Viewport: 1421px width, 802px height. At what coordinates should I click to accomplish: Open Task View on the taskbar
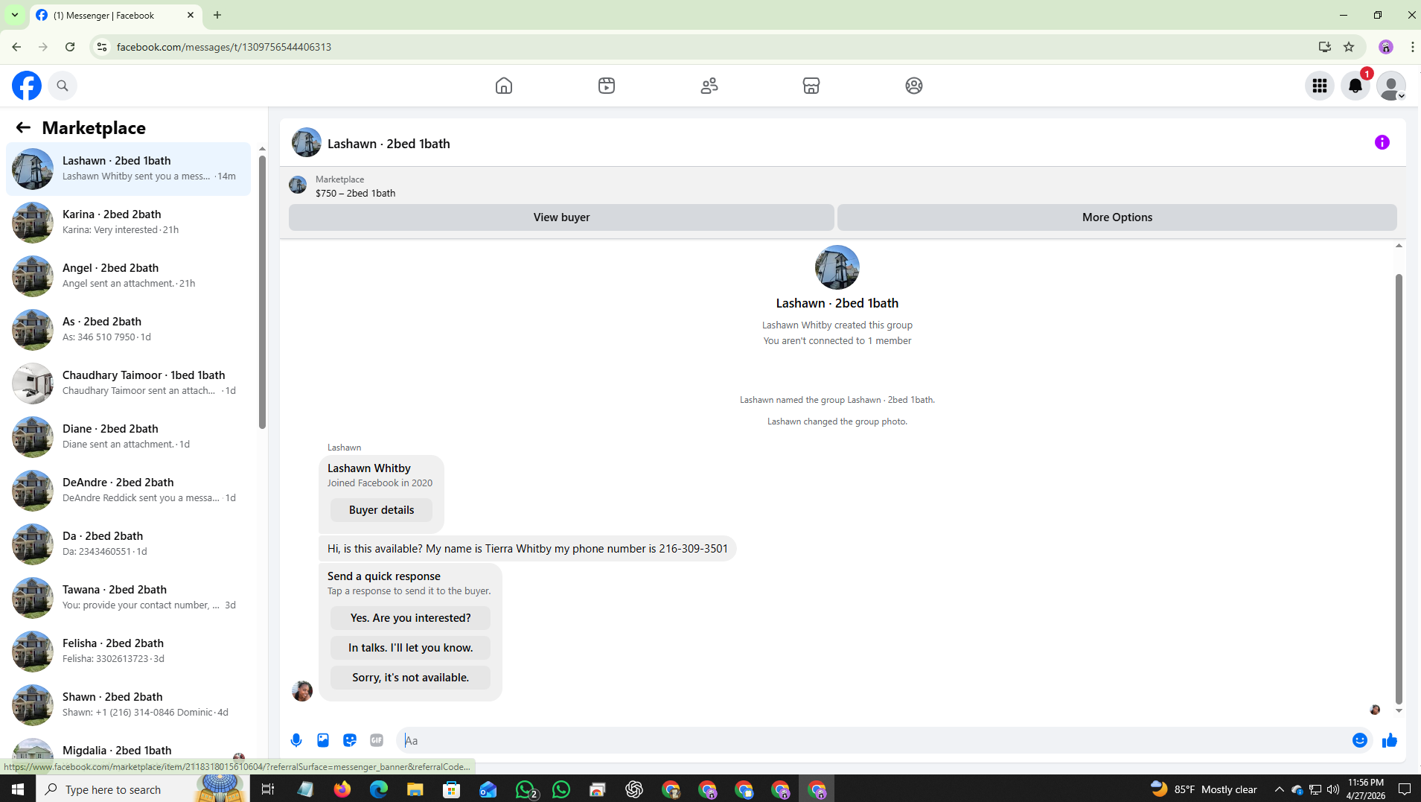(268, 789)
